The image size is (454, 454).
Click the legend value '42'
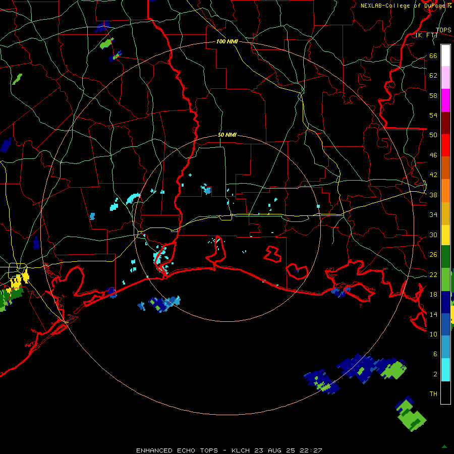click(433, 175)
